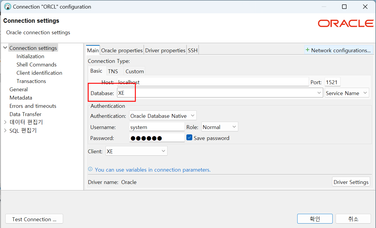Viewport: 376px width, 228px height.
Task: Click the DBeaver icon in title bar
Action: [x=8, y=6]
